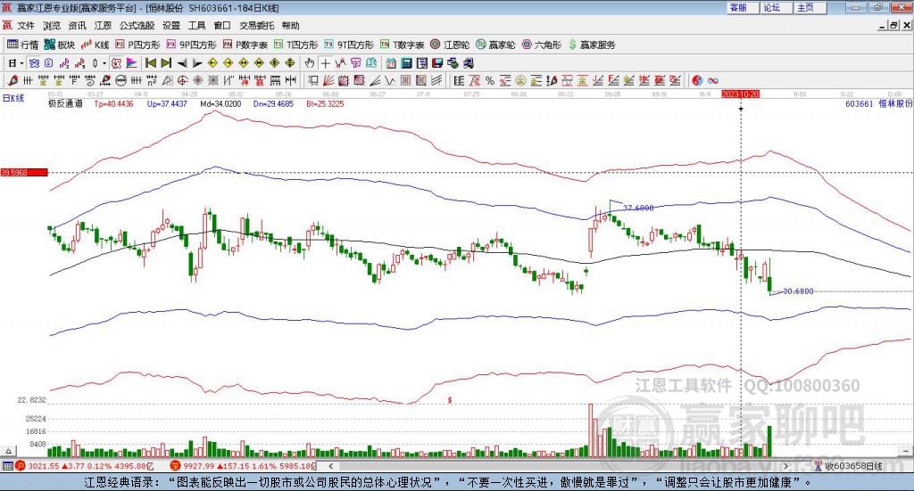Jump to first bar with green start arrow
914x491 pixels.
point(150,63)
